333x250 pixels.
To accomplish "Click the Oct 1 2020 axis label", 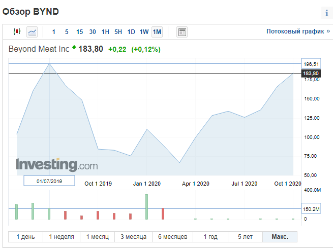I will [288, 184].
